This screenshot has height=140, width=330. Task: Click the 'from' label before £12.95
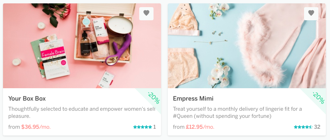(x=179, y=127)
